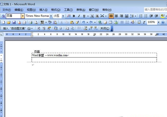The width and height of the screenshot is (167, 117).
Task: Select center alignment button
Action: [116, 16]
